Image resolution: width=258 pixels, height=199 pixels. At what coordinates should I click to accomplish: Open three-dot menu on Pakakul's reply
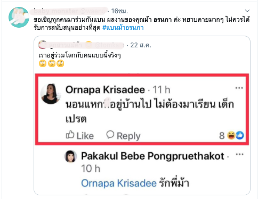point(239,154)
